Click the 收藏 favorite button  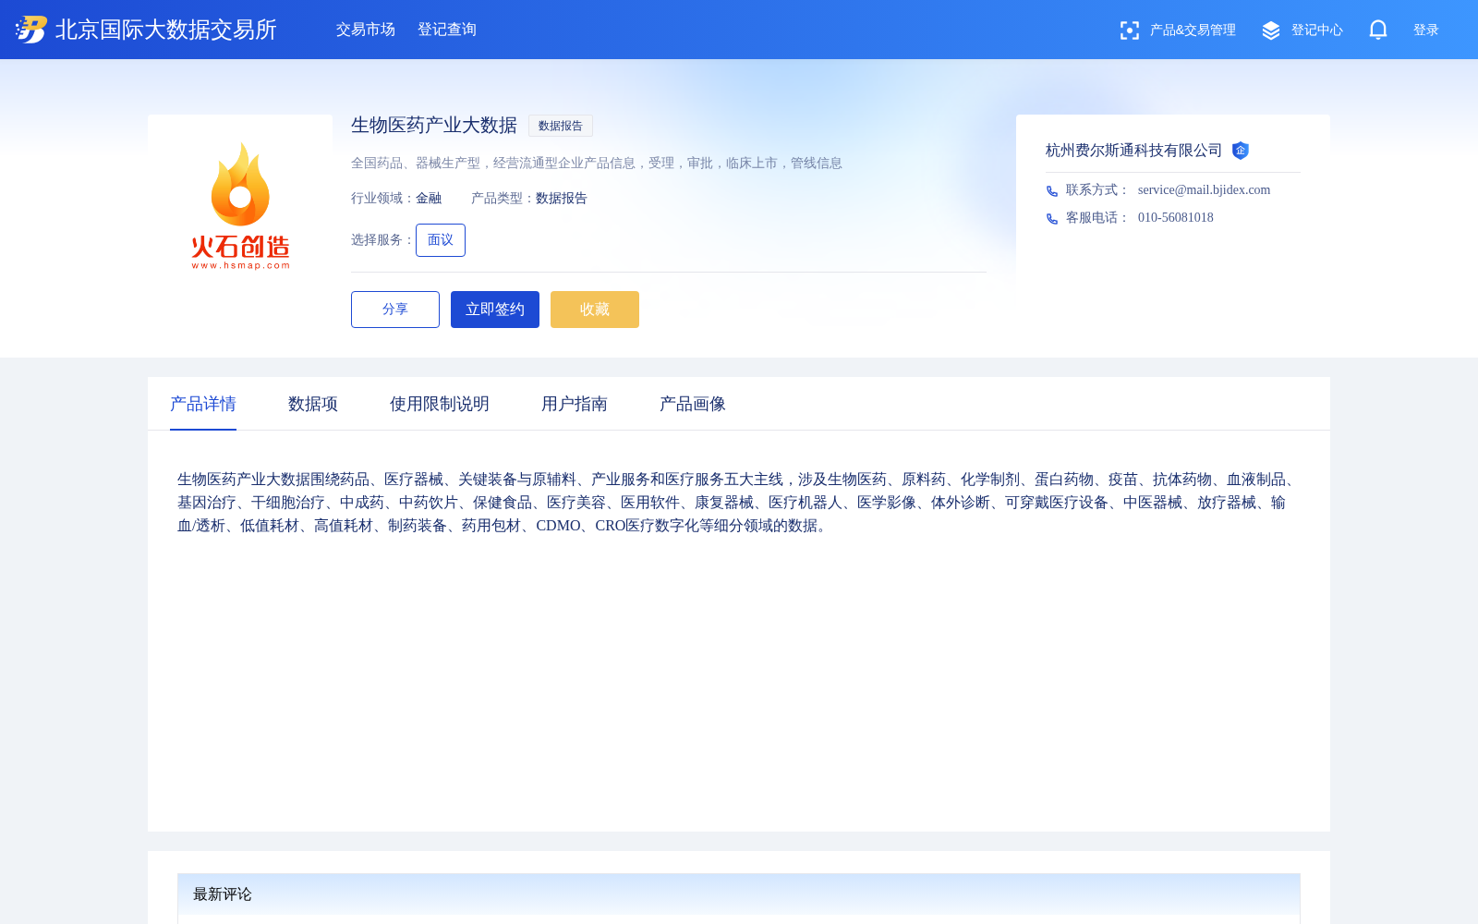point(595,310)
